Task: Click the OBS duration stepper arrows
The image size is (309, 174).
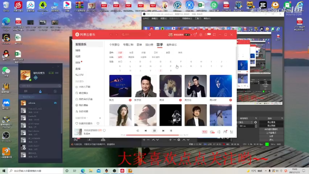Action: pyautogui.click(x=256, y=126)
